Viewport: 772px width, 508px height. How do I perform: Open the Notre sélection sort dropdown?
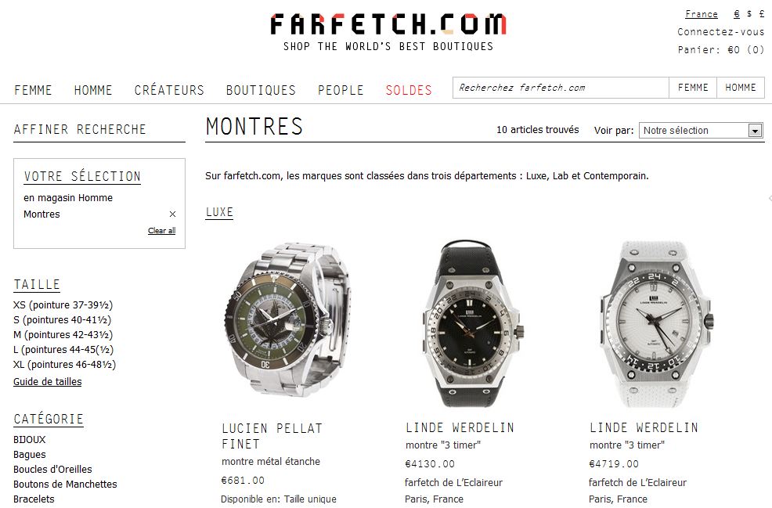click(701, 131)
